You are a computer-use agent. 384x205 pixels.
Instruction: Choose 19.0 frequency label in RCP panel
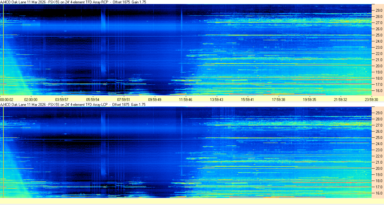click(x=379, y=72)
